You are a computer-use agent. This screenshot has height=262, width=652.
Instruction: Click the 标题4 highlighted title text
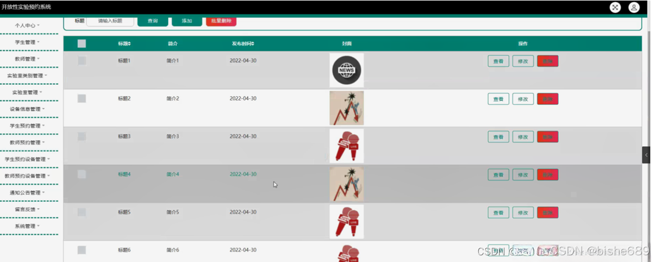click(124, 174)
